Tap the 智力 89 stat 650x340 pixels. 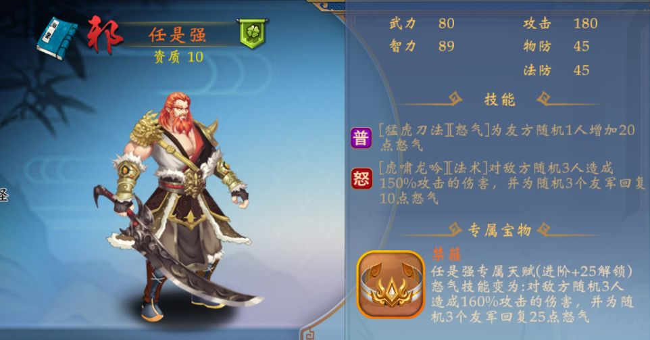(x=422, y=46)
